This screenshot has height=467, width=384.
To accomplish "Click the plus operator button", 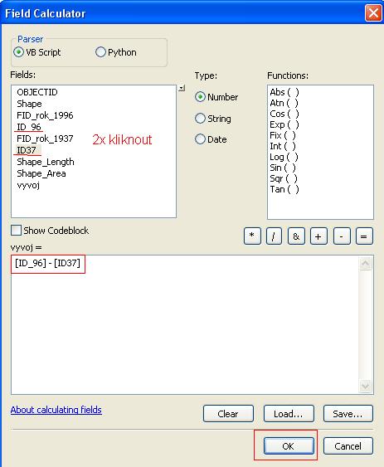I will pos(318,236).
